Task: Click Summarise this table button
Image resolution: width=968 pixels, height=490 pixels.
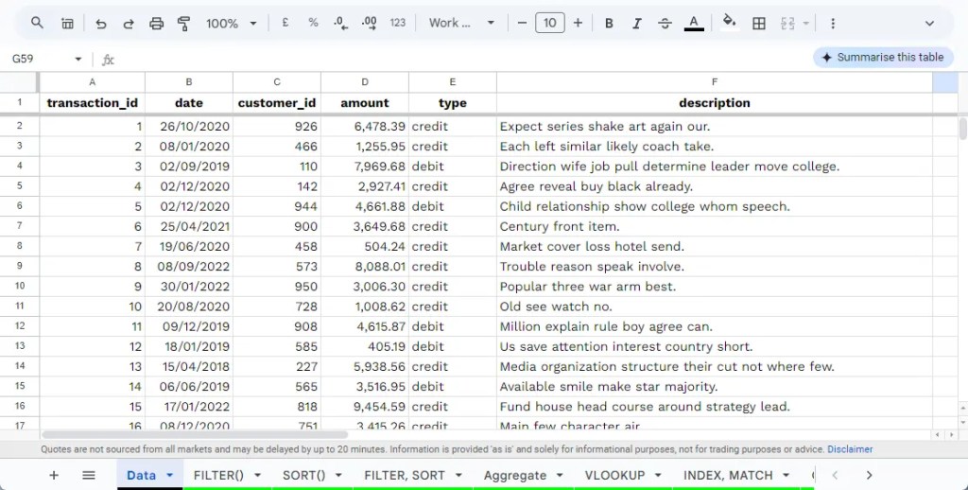Action: [x=881, y=57]
